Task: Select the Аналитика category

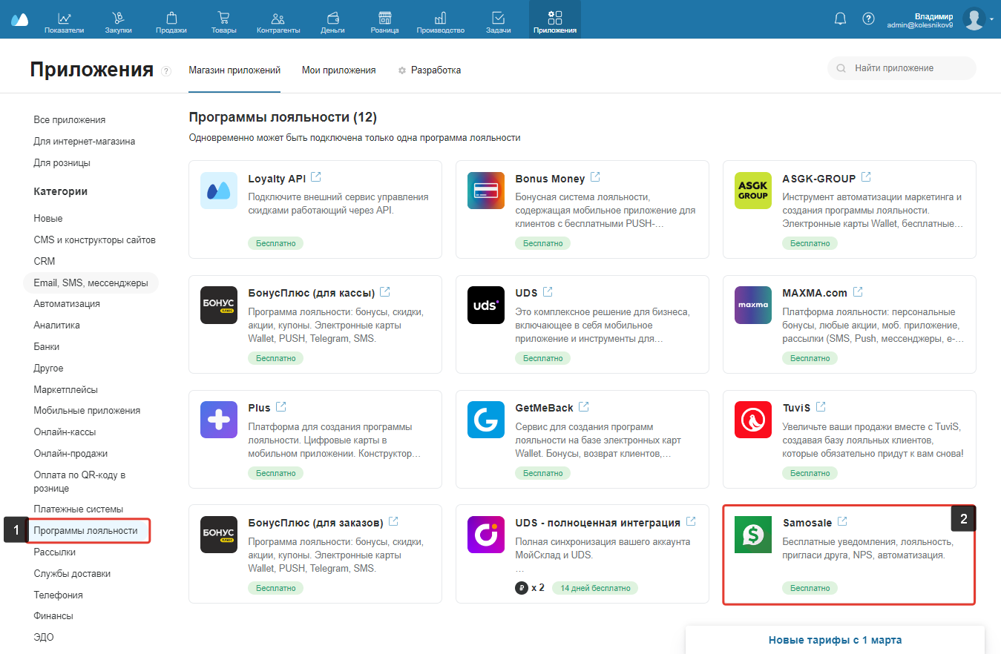Action: [x=57, y=325]
